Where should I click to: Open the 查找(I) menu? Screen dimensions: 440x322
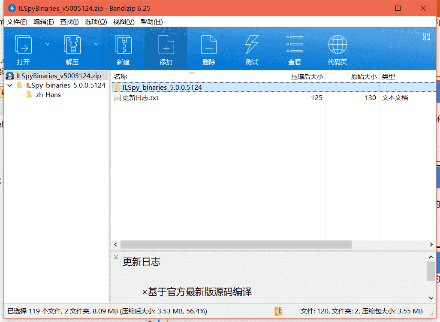tap(69, 22)
